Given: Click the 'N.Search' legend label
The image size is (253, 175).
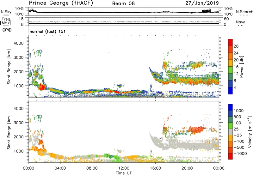Looking at the screenshot, I should 244,12.
